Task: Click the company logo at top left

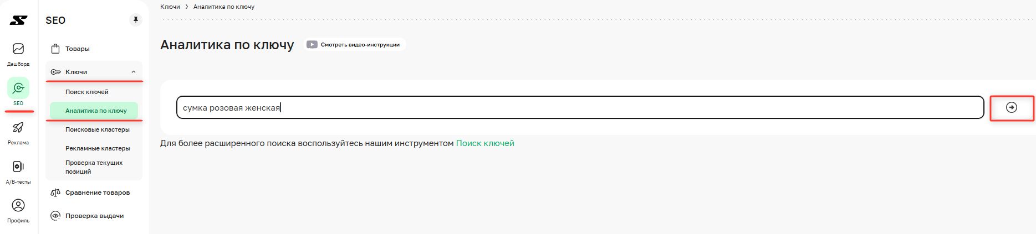Action: point(18,20)
